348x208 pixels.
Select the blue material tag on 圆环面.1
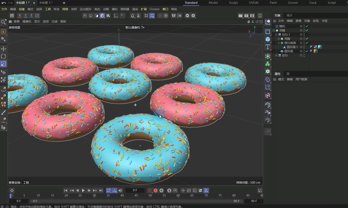320,47
